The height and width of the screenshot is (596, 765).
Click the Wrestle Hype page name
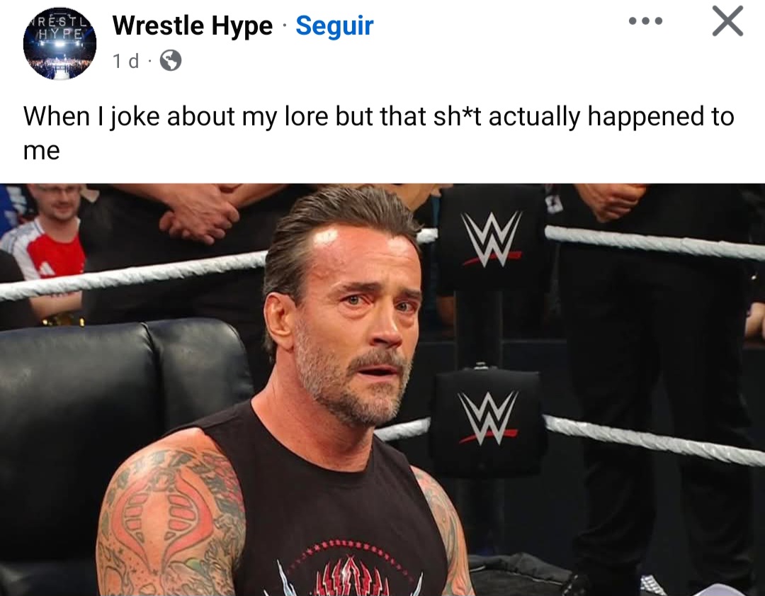click(x=192, y=26)
